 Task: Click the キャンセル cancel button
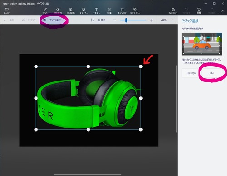192,73
